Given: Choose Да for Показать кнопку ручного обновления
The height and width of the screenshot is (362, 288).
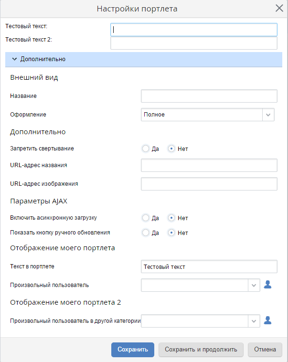Looking at the screenshot, I should (146, 233).
